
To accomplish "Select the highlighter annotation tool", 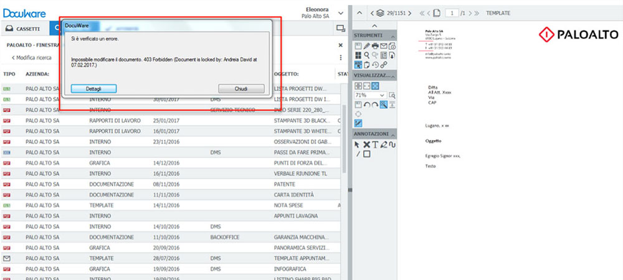I will [x=384, y=145].
